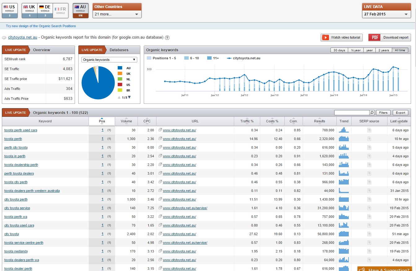The image size is (416, 271).
Task: Open www.citytoyota.net.au/service/ URL for city toyota service
Action: 185,208
